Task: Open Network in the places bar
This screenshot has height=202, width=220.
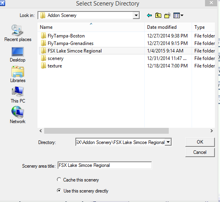Action: point(18,115)
